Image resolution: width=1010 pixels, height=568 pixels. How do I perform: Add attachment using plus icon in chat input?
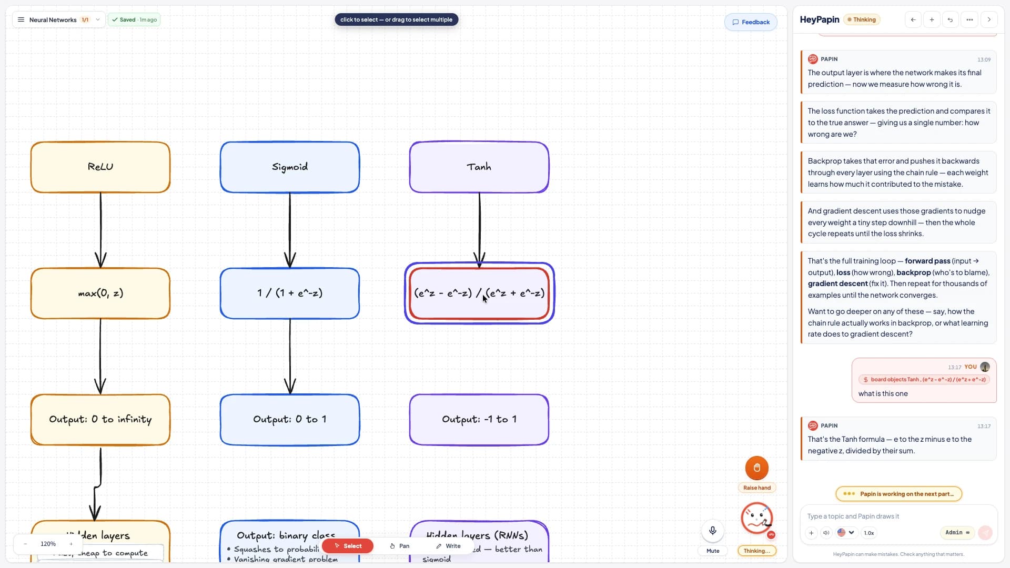pos(811,533)
